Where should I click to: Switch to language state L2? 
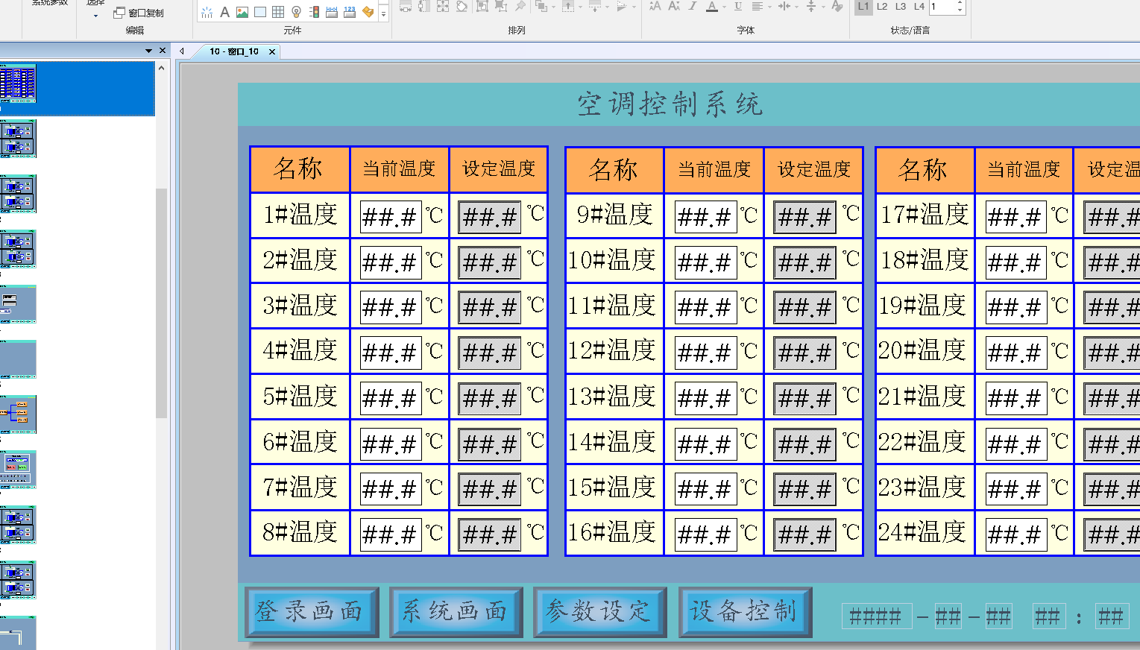(x=882, y=7)
